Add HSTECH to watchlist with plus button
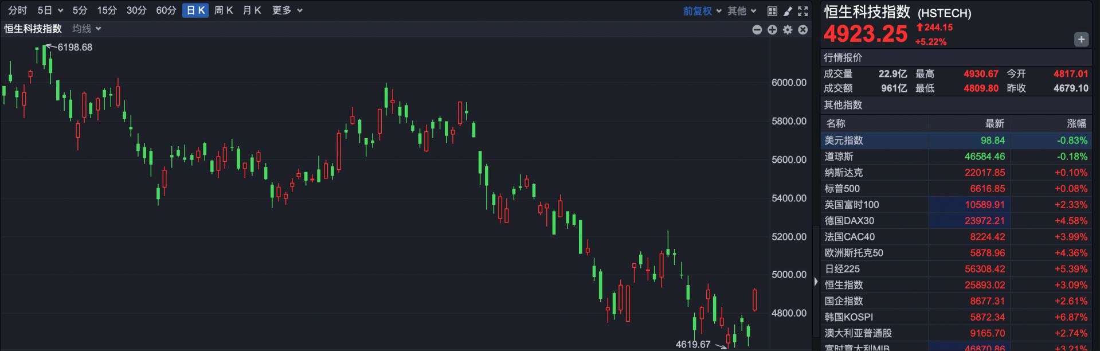This screenshot has width=1100, height=351. tap(1081, 40)
